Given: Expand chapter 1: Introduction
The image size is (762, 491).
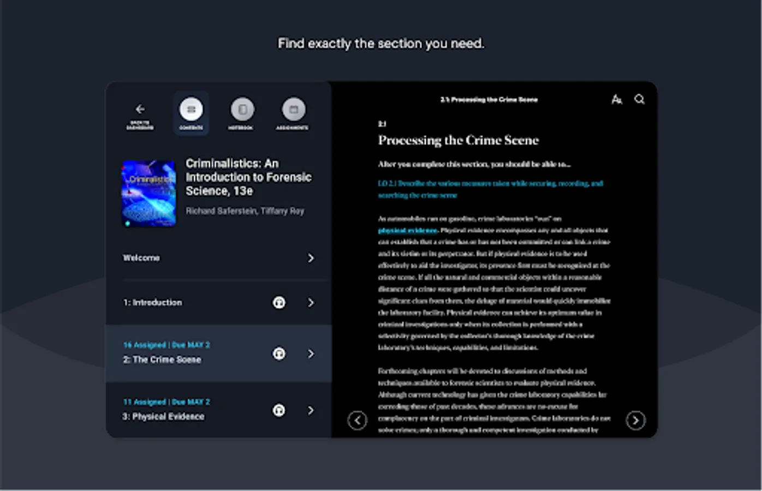Looking at the screenshot, I should click(x=311, y=302).
